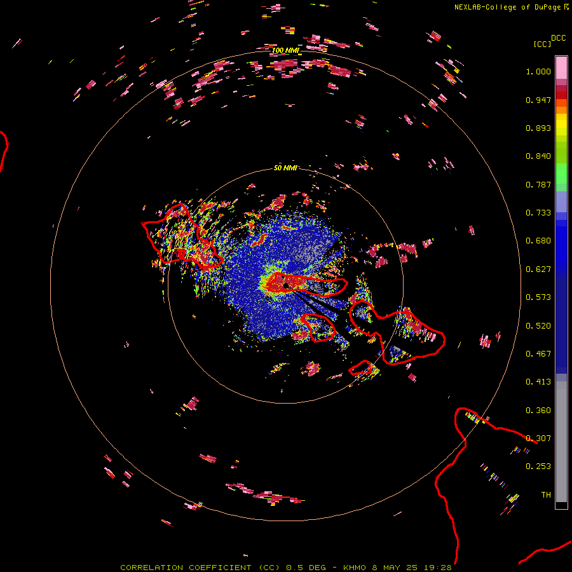The width and height of the screenshot is (572, 572).
Task: Click the 0.253 scale value
Action: (x=538, y=466)
